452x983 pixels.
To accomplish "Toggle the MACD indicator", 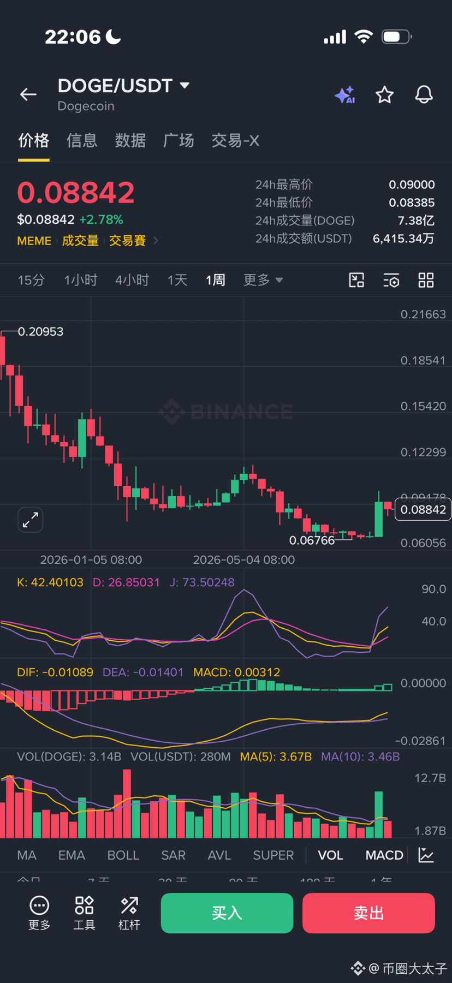I will click(384, 855).
